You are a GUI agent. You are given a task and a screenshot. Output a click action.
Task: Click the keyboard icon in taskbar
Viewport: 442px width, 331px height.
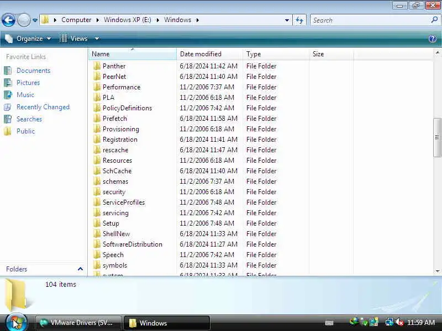coord(329,323)
